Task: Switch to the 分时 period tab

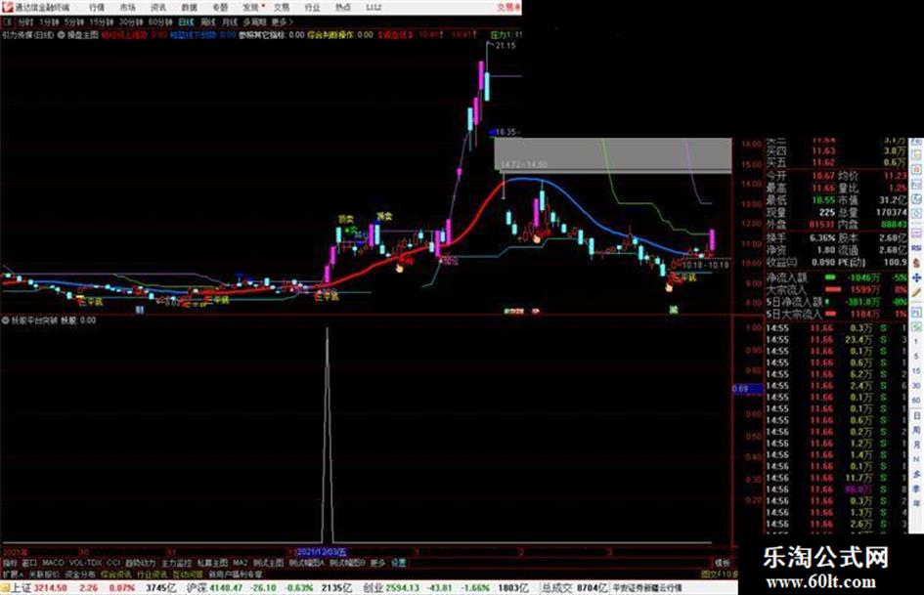Action: point(25,22)
